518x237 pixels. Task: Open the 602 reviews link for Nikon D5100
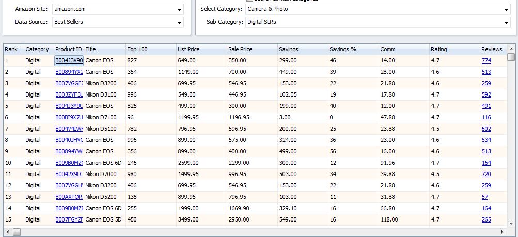[486, 129]
